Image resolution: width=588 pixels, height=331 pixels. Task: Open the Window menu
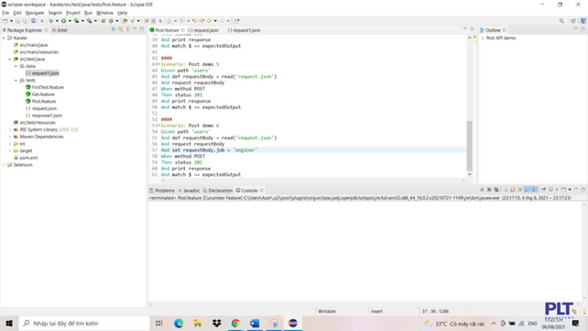tap(104, 13)
